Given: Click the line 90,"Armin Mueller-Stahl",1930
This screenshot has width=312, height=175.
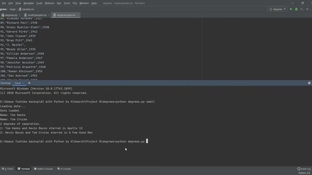Looking at the screenshot, I should tap(24, 27).
